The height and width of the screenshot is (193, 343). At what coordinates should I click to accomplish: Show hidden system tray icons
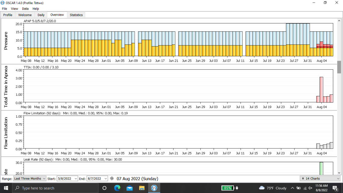click(292, 188)
